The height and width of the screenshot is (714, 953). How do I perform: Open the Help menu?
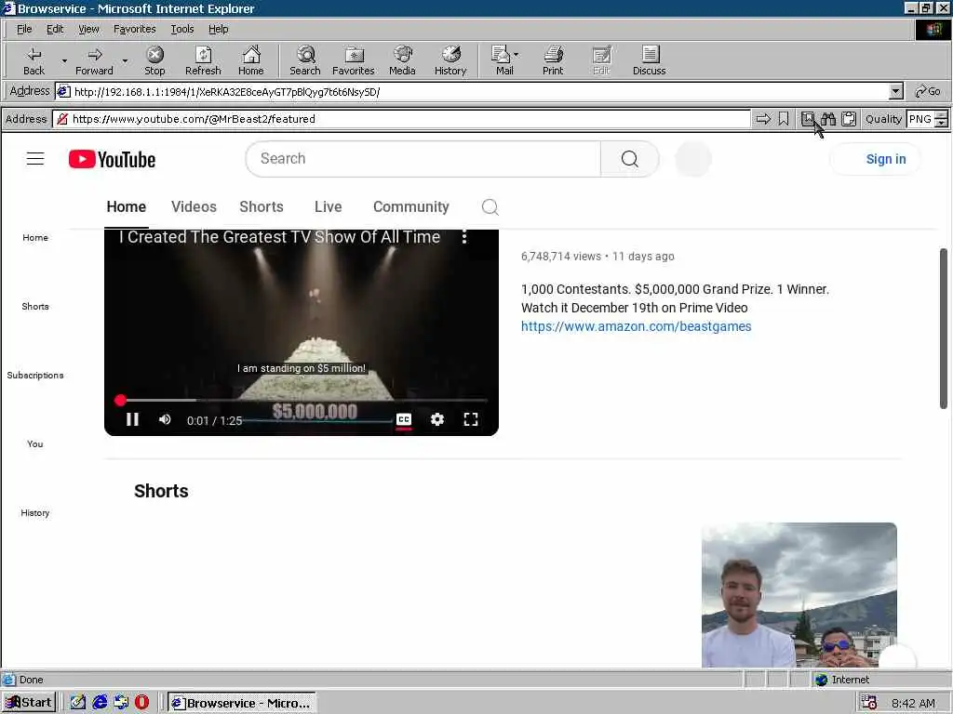(x=218, y=29)
